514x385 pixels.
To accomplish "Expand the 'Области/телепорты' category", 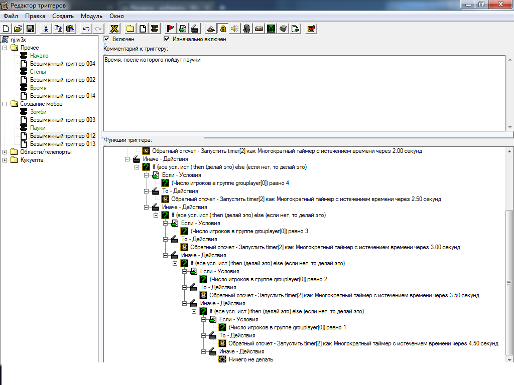I will click(x=5, y=152).
